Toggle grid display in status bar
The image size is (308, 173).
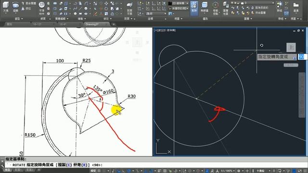pyautogui.click(x=100, y=171)
